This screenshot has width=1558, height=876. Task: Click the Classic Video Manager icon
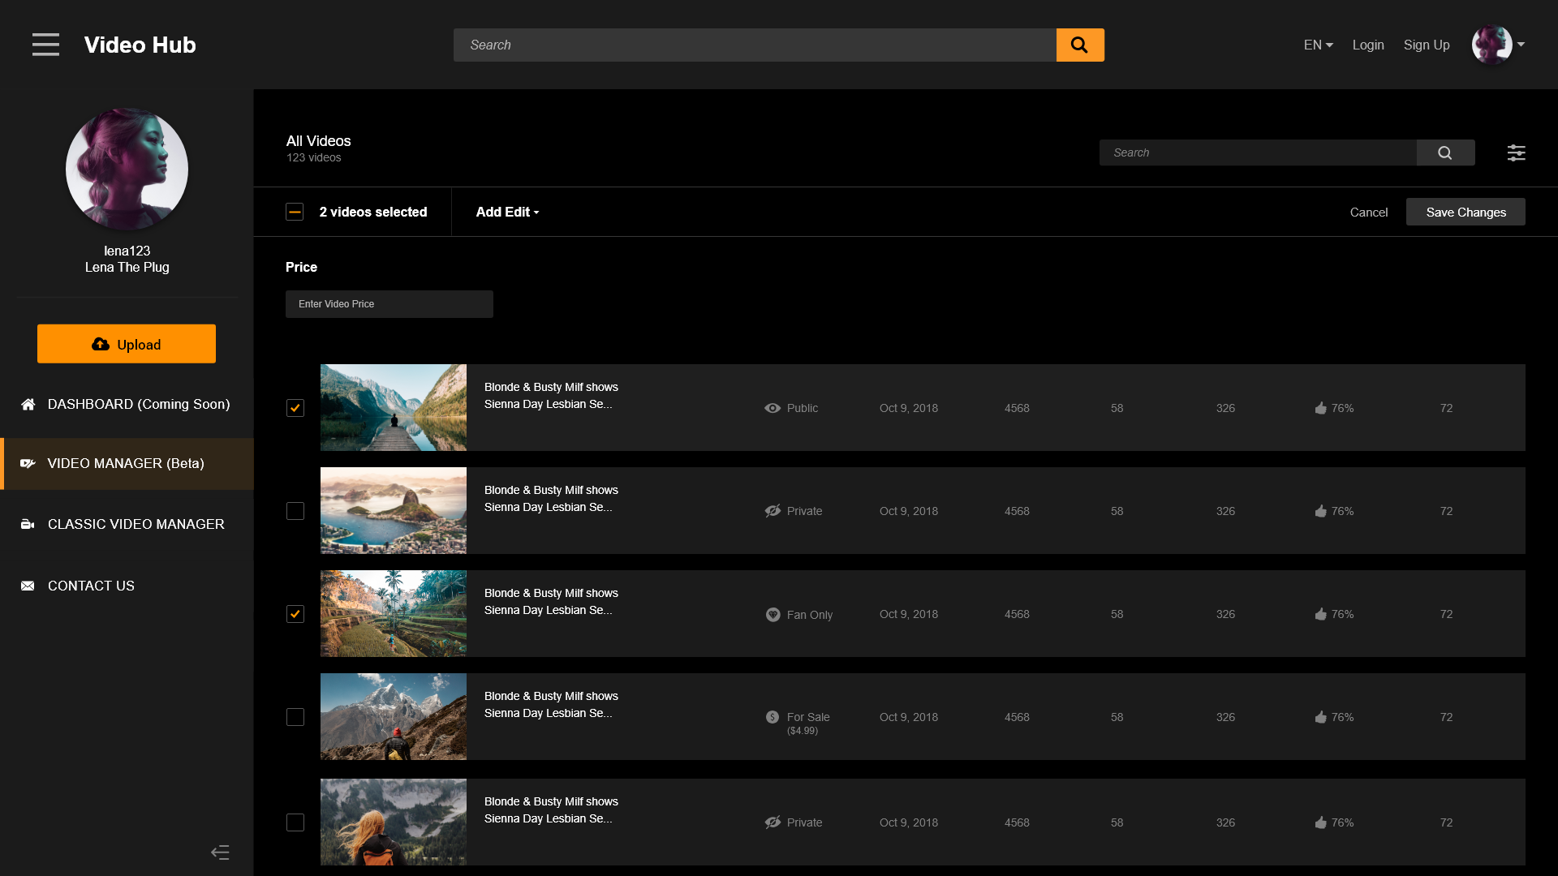pos(28,524)
